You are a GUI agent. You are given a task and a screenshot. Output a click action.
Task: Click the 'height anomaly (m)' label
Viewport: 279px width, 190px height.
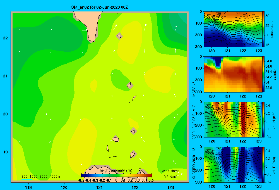116,170
